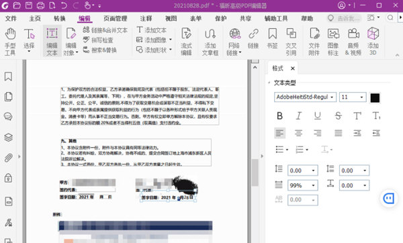Toggle Underline formatting
The height and width of the screenshot is (243, 403).
coord(318,116)
